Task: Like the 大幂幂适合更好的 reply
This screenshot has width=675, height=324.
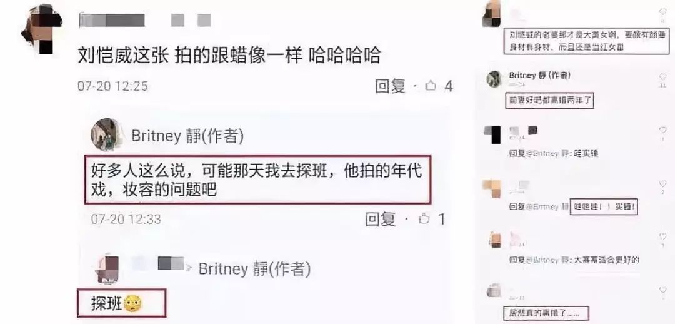Action: pos(663,236)
